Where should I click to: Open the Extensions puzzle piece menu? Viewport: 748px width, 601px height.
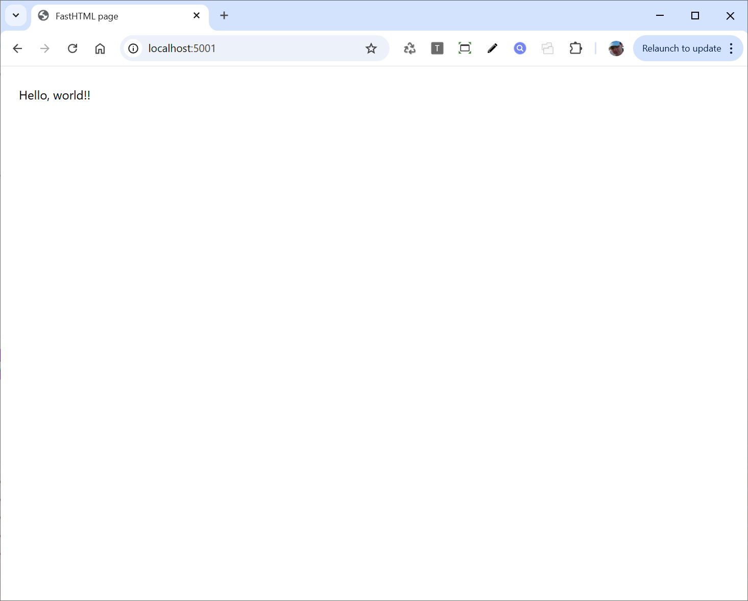point(575,48)
